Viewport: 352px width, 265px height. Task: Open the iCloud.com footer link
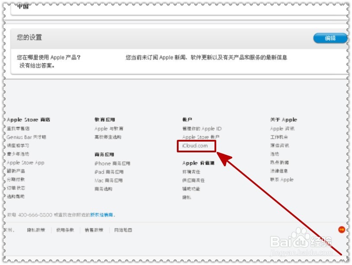pyautogui.click(x=195, y=145)
